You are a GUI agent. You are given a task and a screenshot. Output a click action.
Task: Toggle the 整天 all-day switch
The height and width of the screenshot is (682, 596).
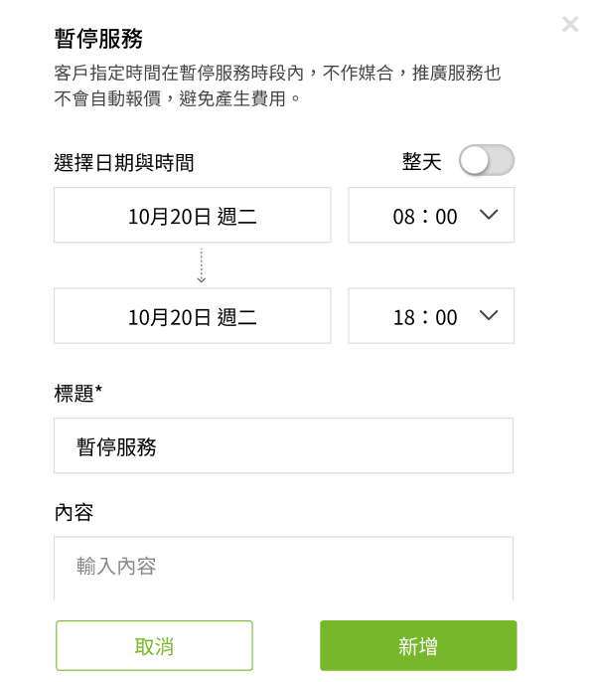click(487, 161)
